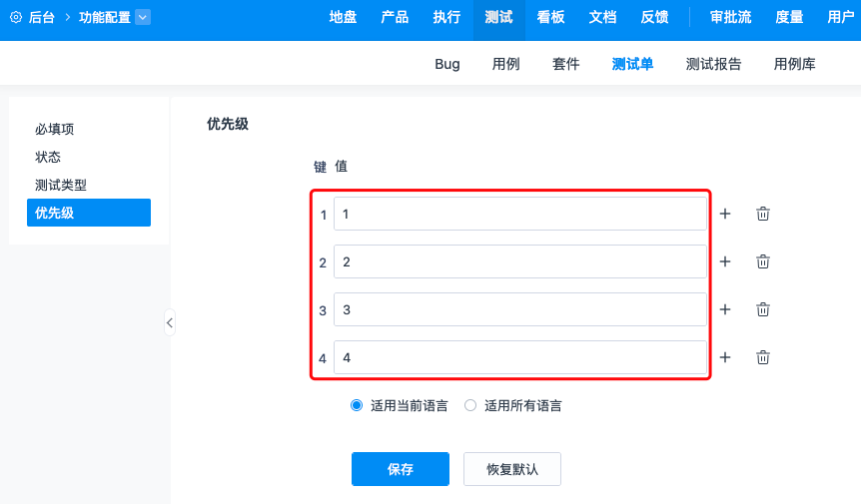This screenshot has width=861, height=504.
Task: Click the 恢复默认 button
Action: (512, 469)
